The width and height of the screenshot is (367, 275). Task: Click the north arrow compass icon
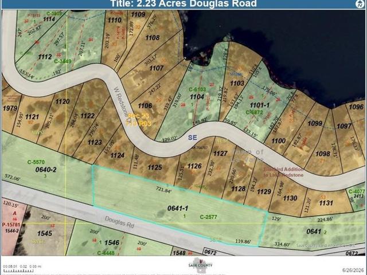pyautogui.click(x=360, y=3)
